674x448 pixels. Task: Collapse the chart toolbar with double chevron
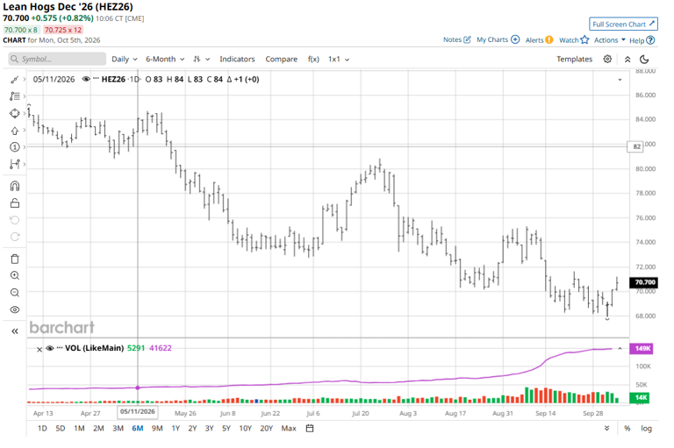coord(627,60)
